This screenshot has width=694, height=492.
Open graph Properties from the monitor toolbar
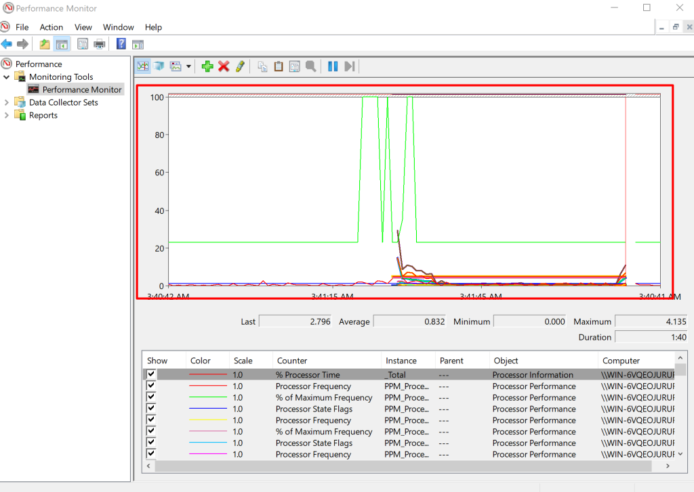[294, 66]
